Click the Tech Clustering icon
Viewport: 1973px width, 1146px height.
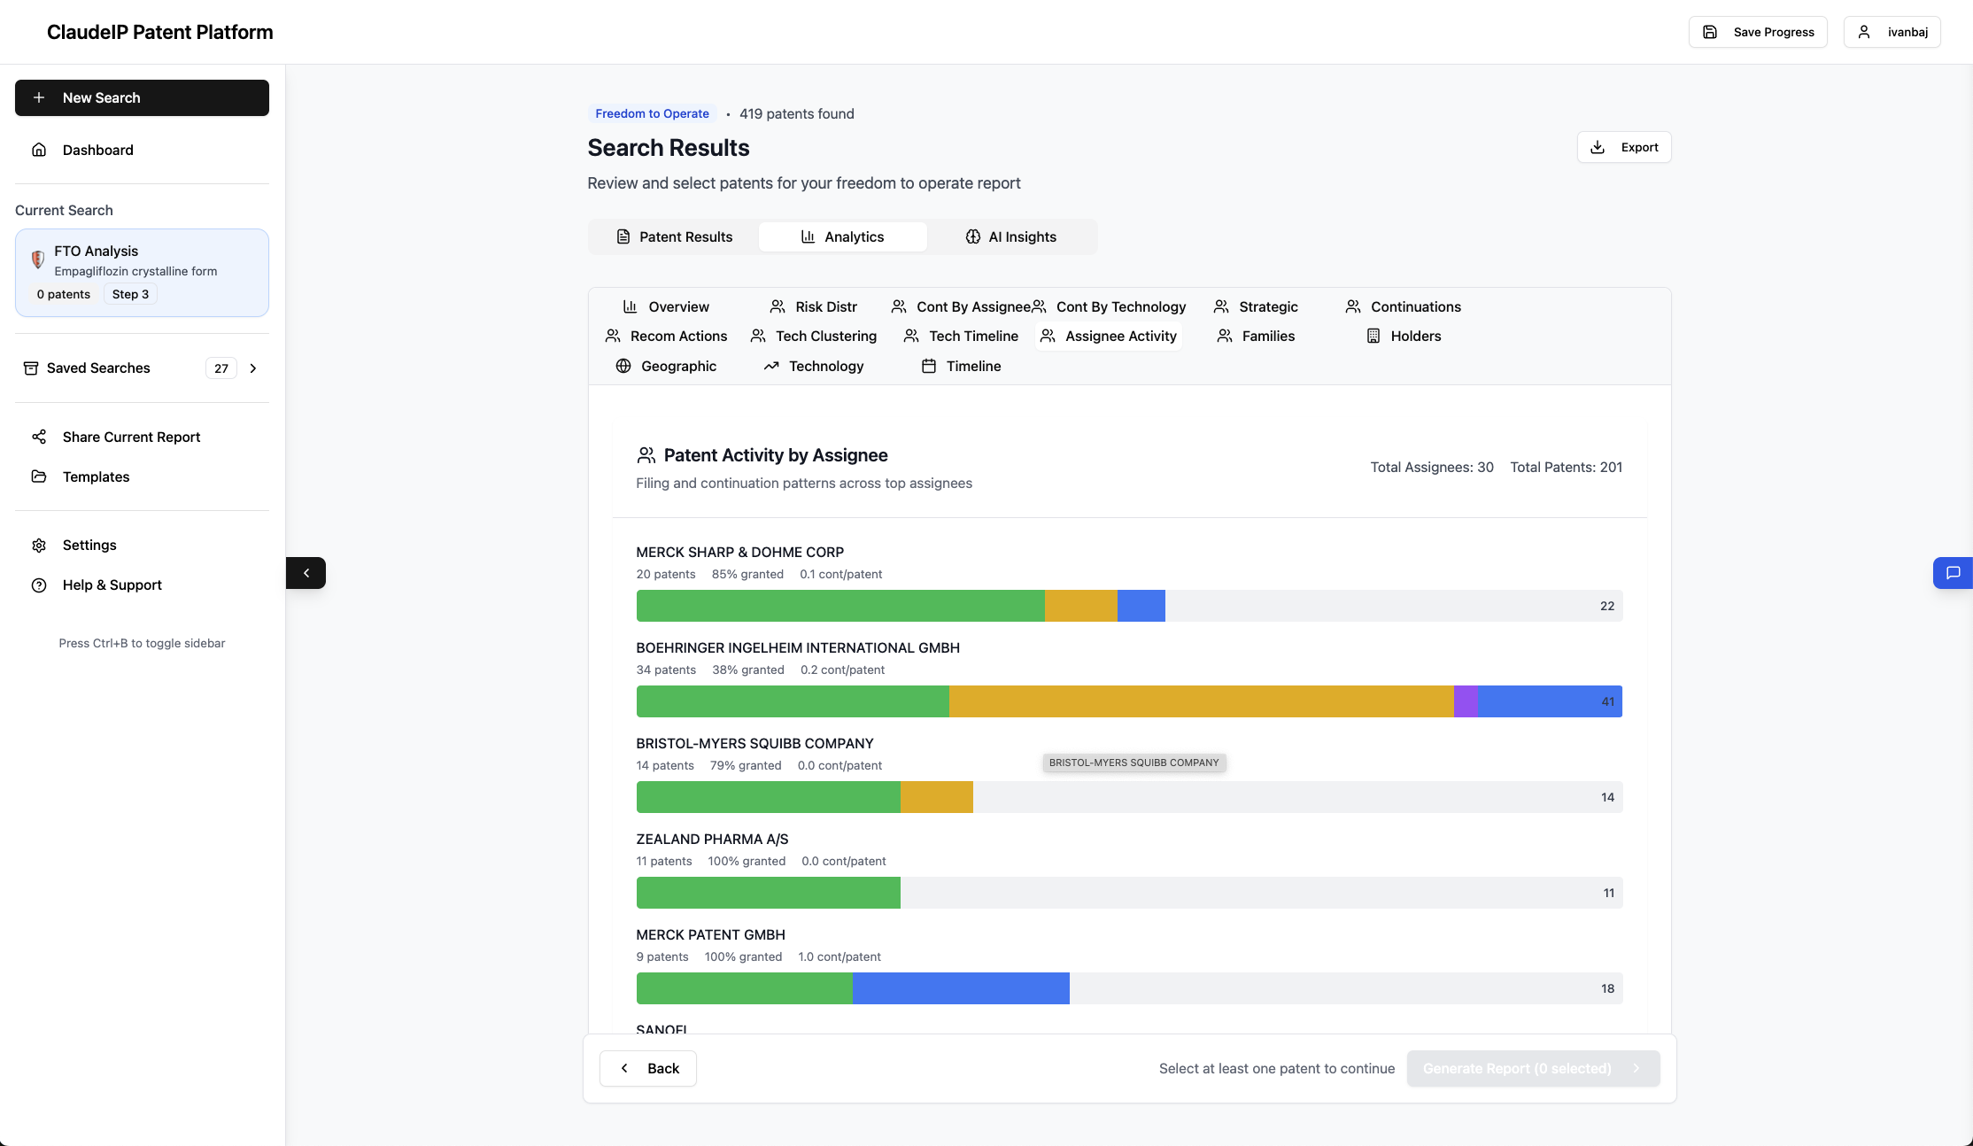[x=757, y=336]
